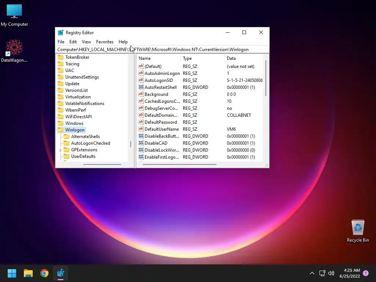376x282 pixels.
Task: Click the tree pane vertical scrollbar thumb
Action: coord(131,144)
